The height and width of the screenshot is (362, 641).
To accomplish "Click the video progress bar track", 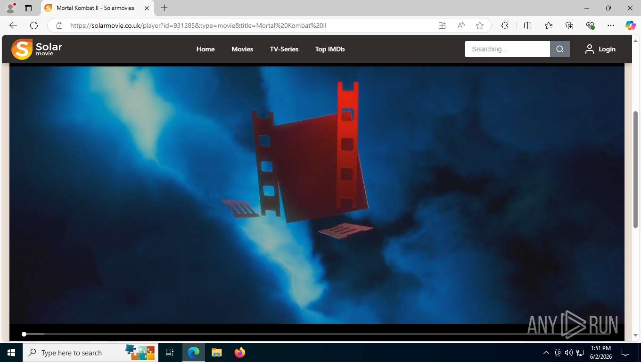I will point(317,334).
